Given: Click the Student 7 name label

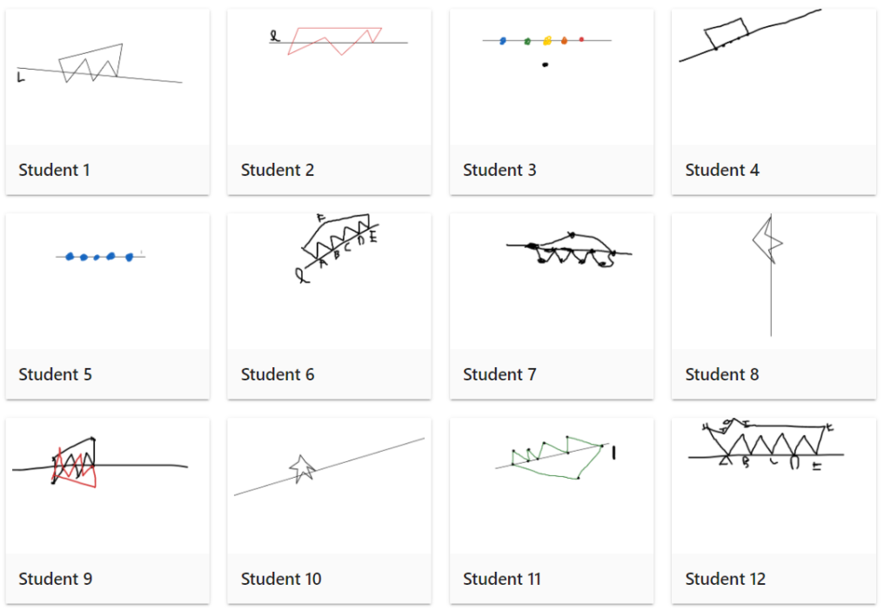Looking at the screenshot, I should coord(499,374).
